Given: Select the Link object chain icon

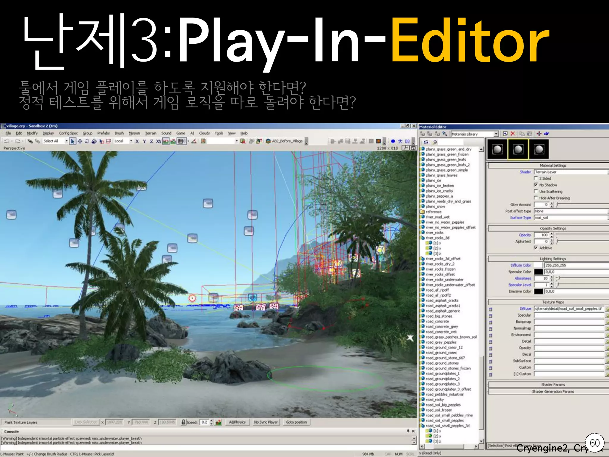Looking at the screenshot, I should (x=30, y=141).
